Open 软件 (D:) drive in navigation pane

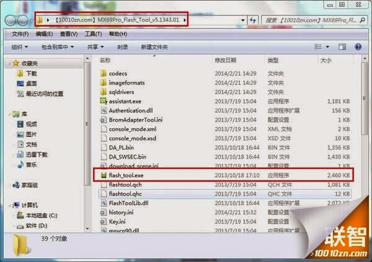click(37, 225)
